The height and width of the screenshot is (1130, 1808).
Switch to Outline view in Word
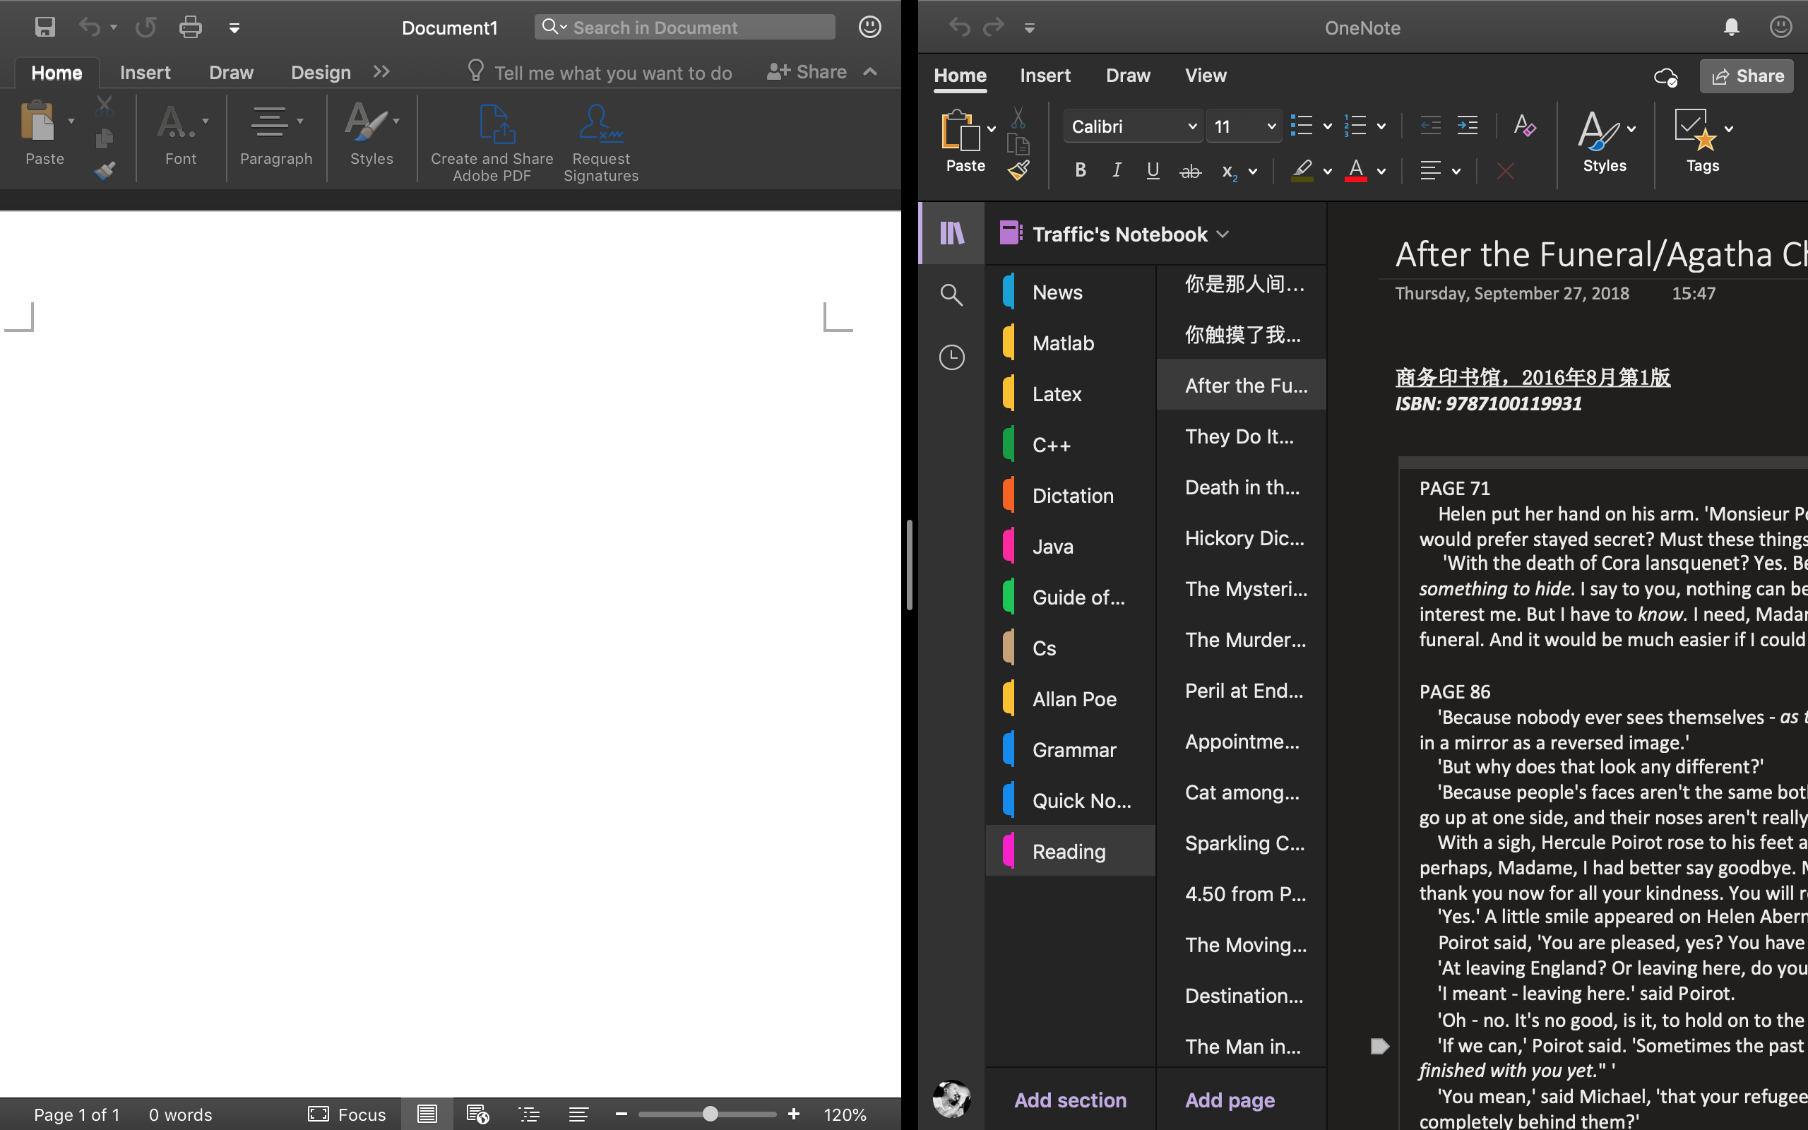pyautogui.click(x=529, y=1114)
